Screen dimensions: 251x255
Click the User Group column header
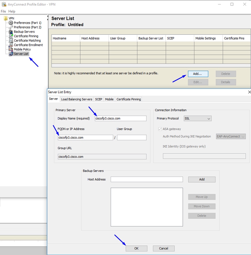click(123, 38)
